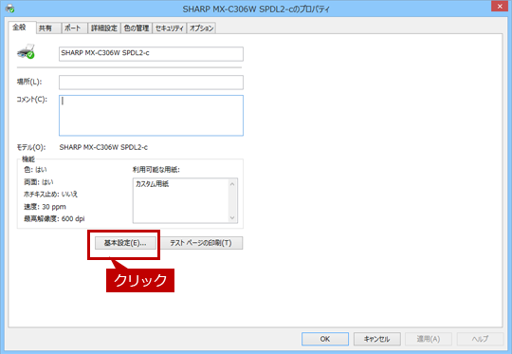Screen dimensions: 512x354
Task: Select the 色の管理 tab
Action: pyautogui.click(x=137, y=28)
